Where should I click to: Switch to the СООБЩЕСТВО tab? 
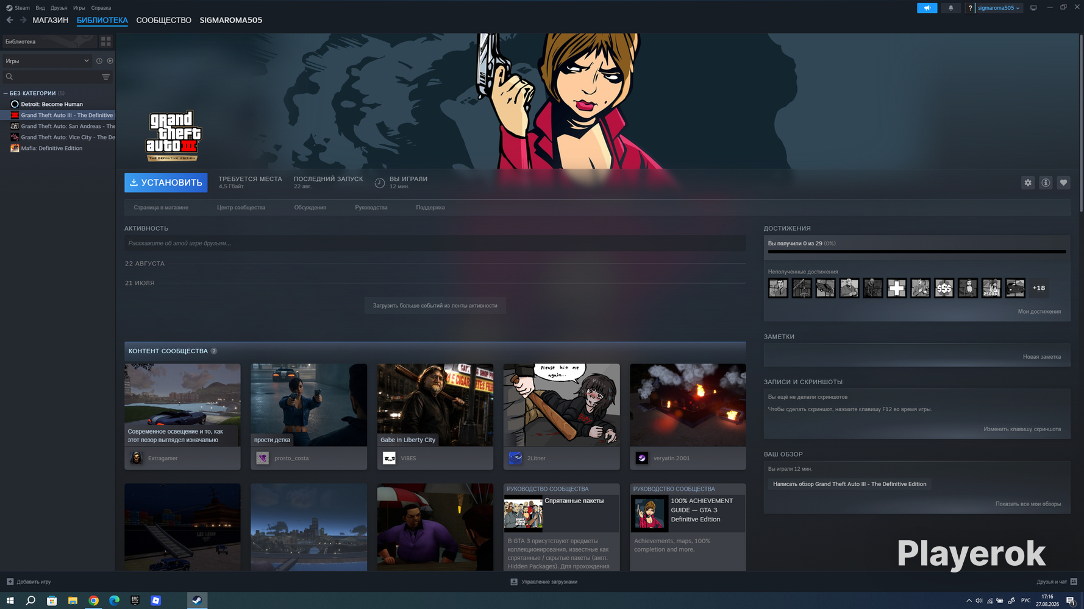point(163,20)
